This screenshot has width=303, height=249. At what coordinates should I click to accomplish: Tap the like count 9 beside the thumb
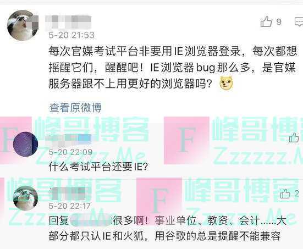279,21
